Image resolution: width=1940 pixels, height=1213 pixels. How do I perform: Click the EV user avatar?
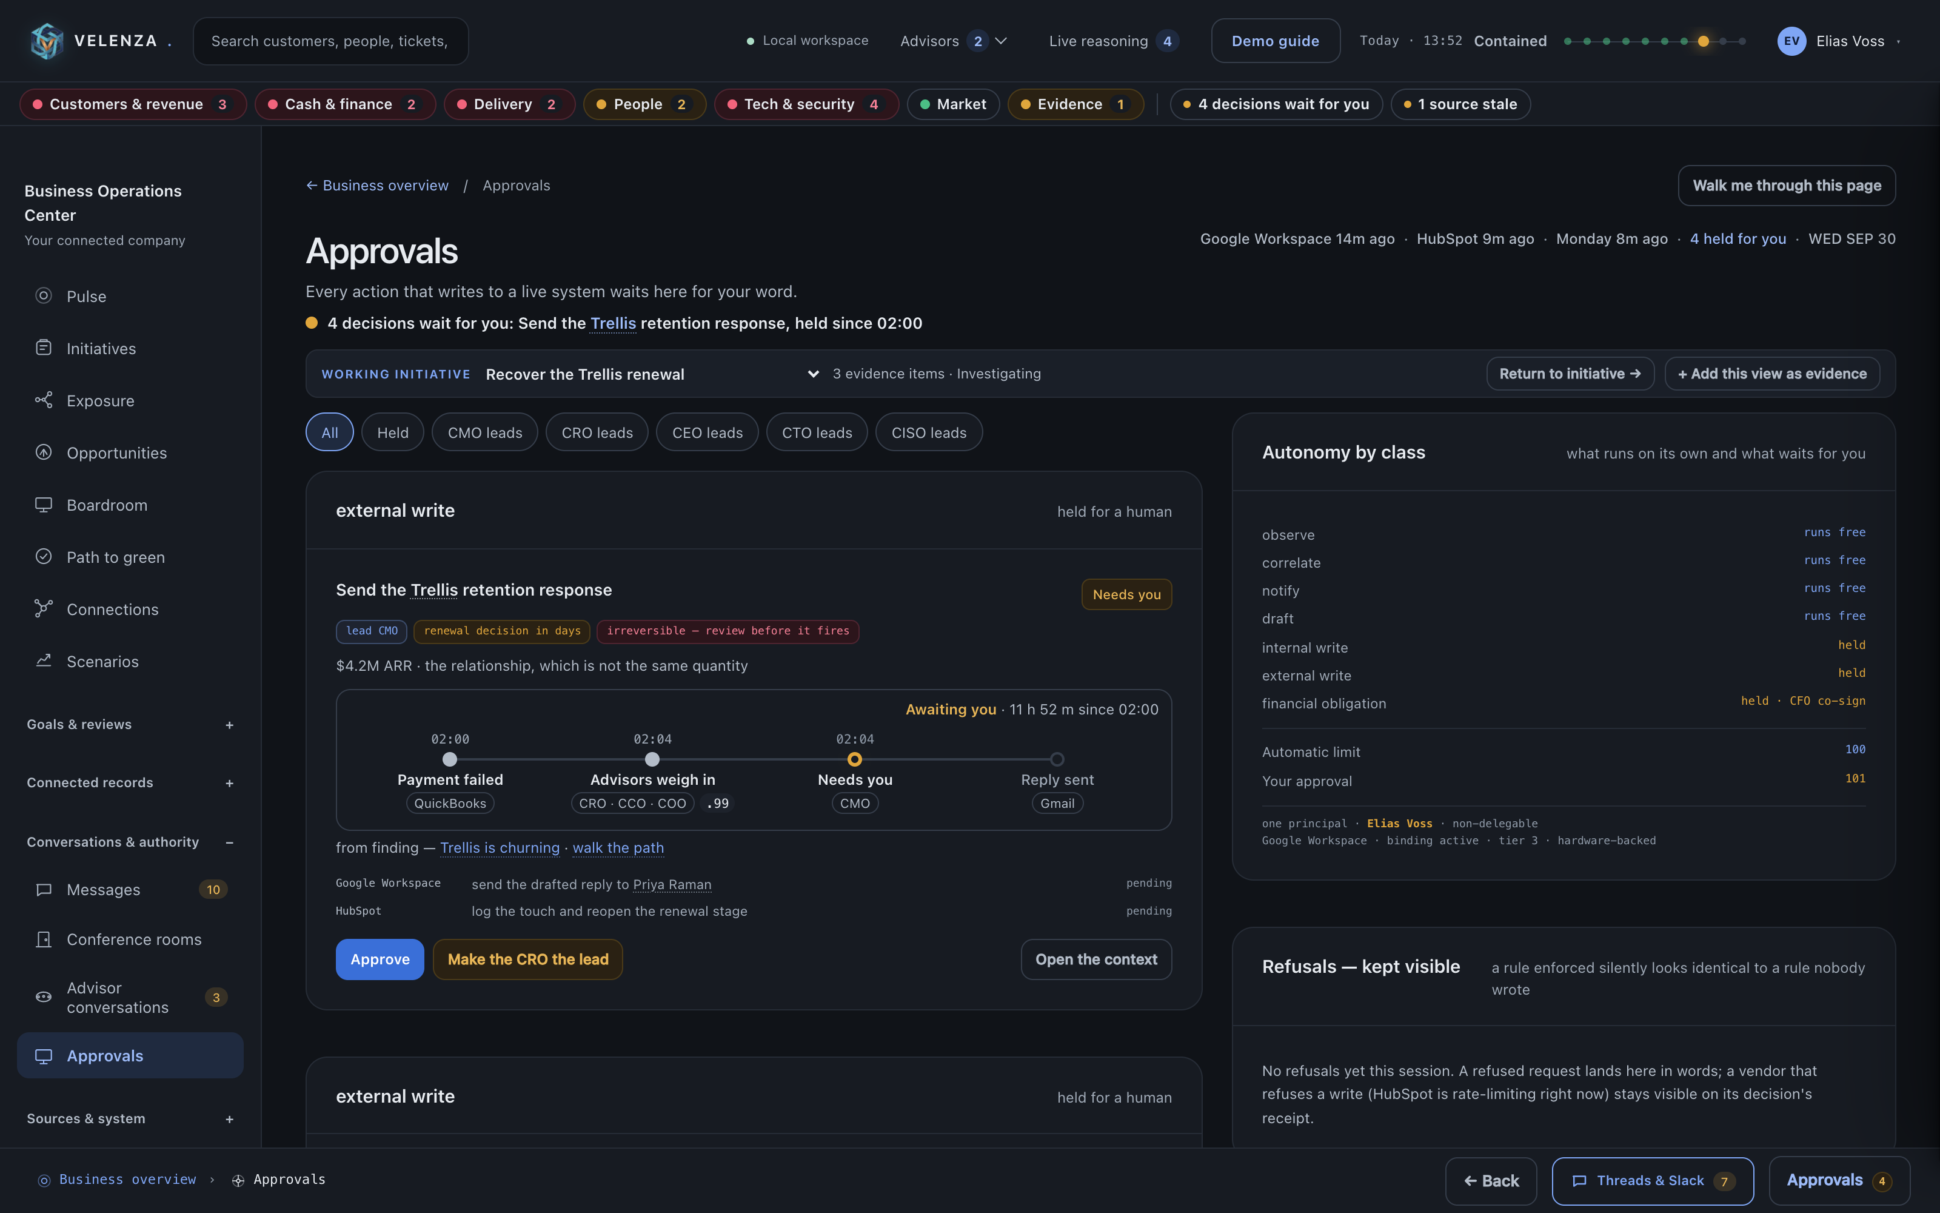(1791, 41)
